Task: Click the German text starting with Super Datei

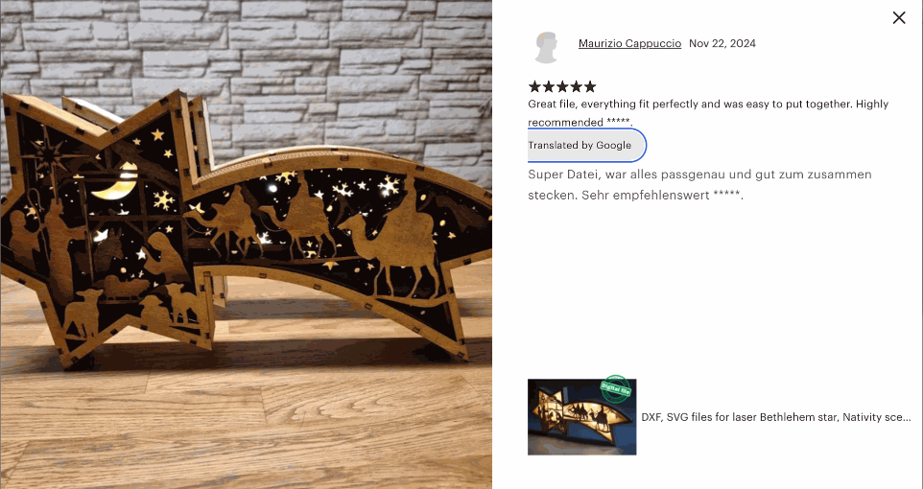Action: [699, 185]
